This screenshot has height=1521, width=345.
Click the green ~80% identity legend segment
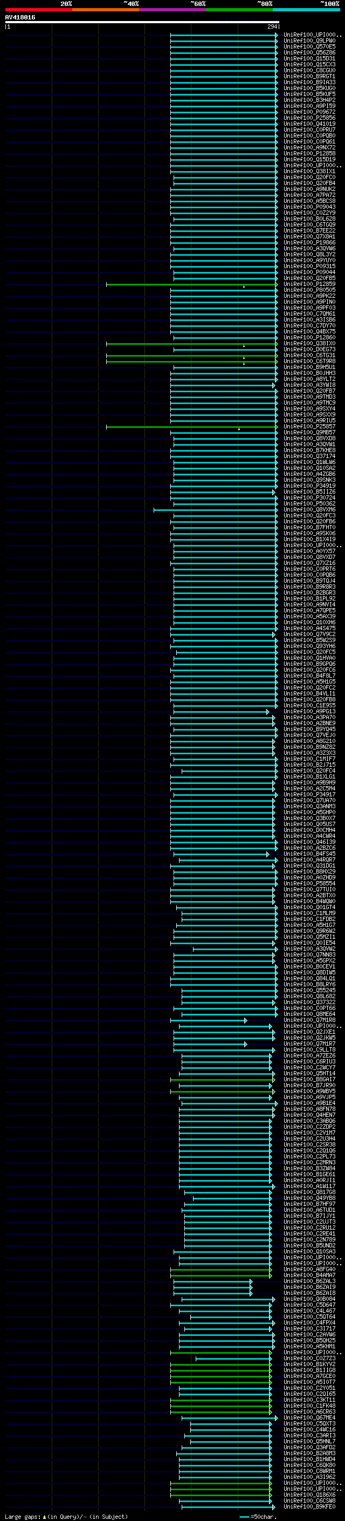tap(239, 10)
